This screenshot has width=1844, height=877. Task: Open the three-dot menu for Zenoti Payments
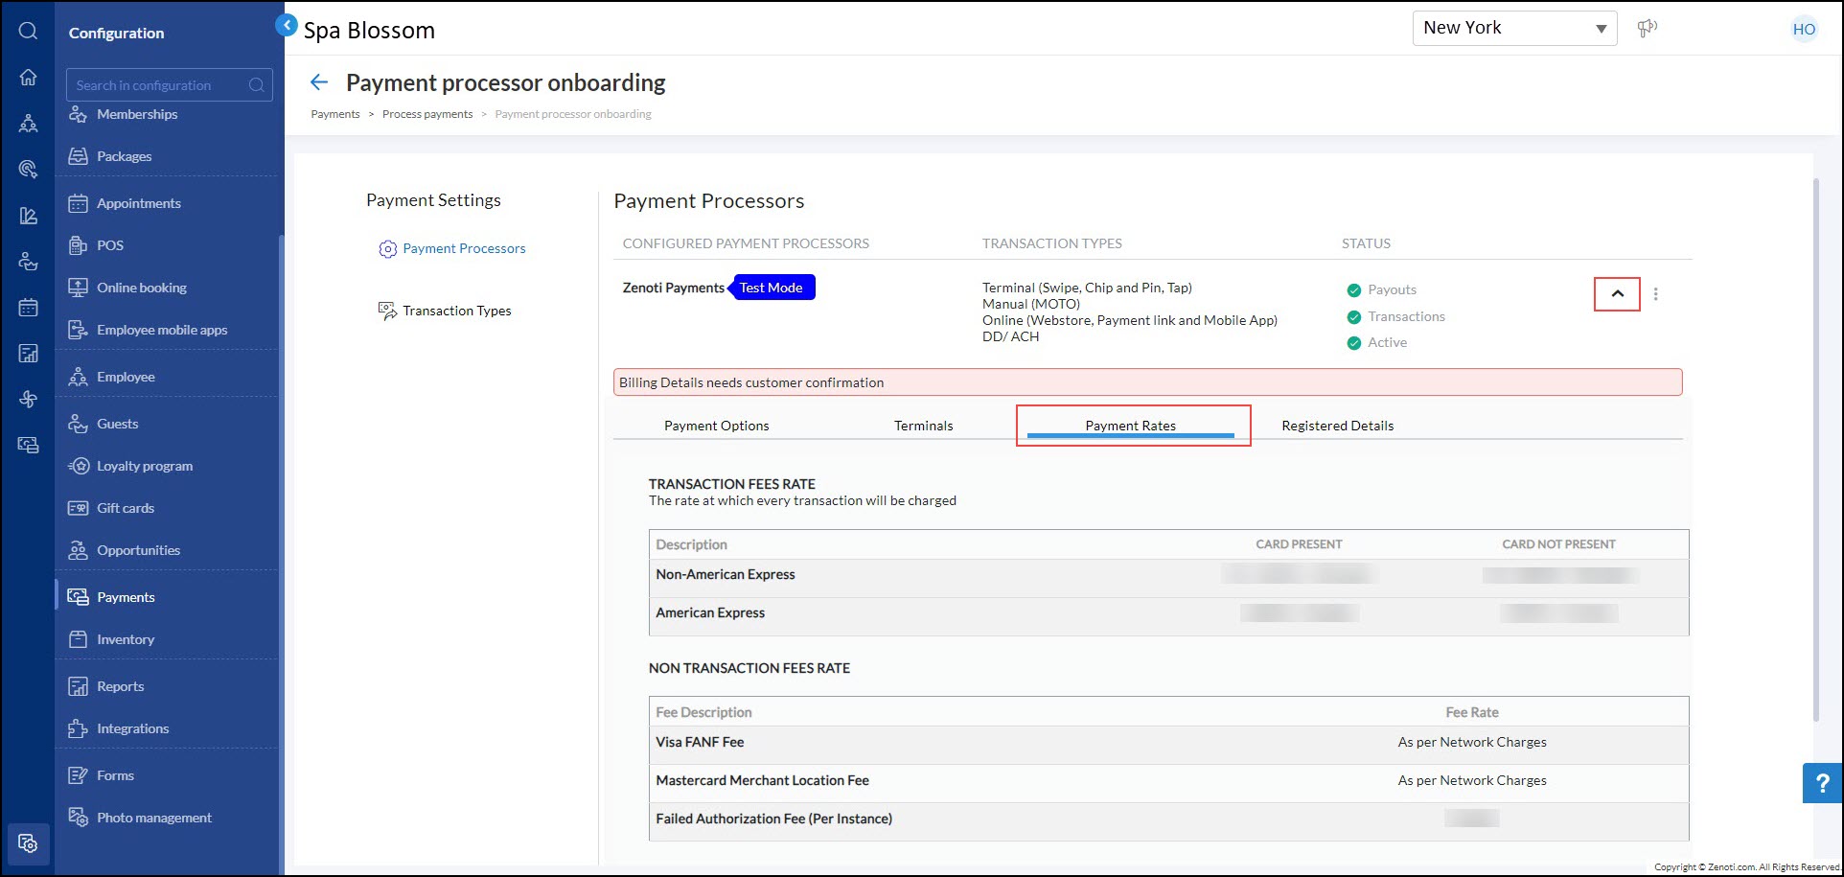[1655, 294]
